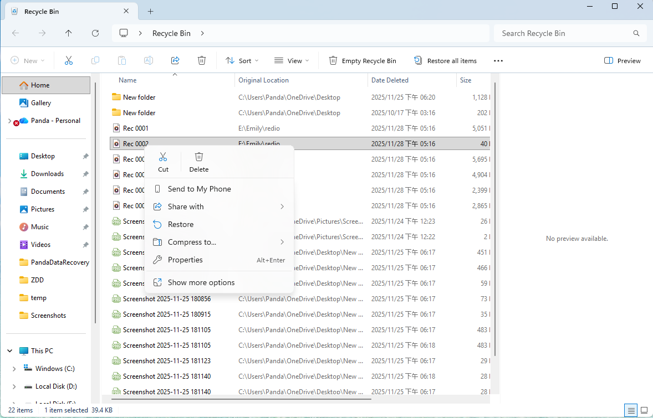
Task: Open the View dropdown
Action: pos(292,61)
